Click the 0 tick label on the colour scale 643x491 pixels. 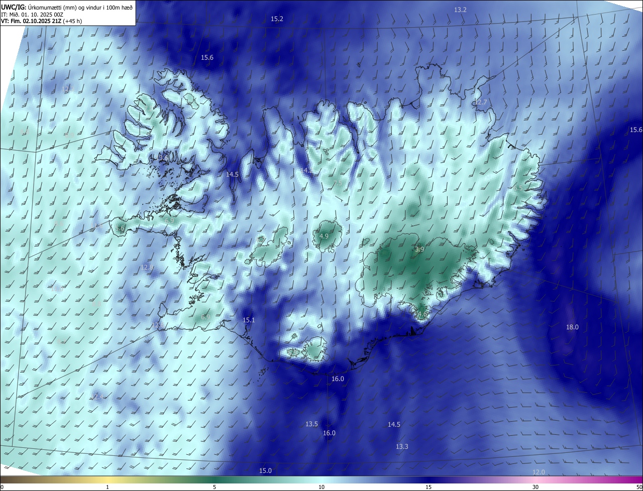click(2, 487)
